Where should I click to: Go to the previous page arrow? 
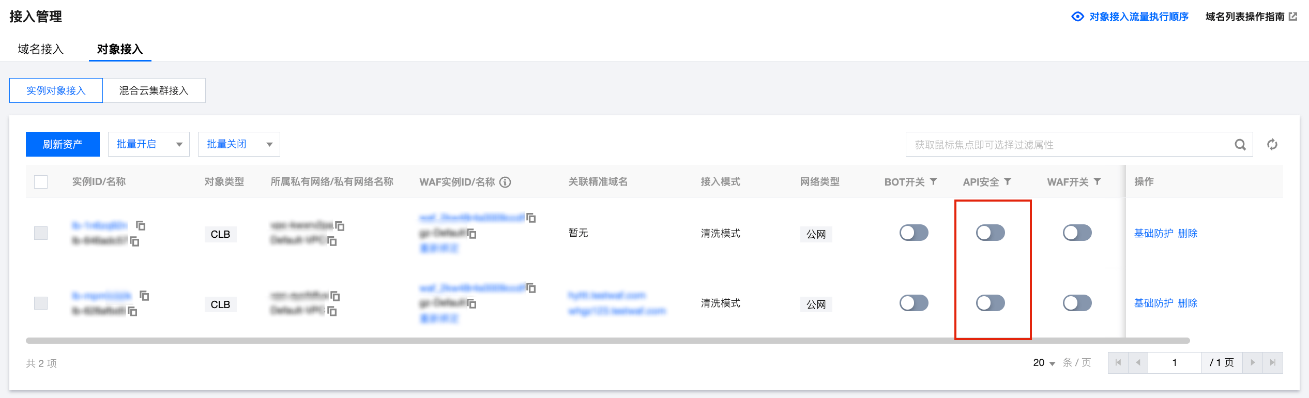[x=1138, y=363]
